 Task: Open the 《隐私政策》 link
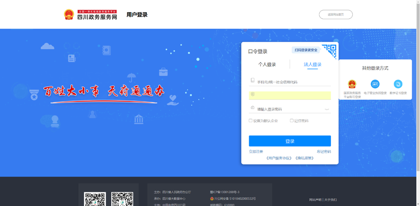pos(304,158)
